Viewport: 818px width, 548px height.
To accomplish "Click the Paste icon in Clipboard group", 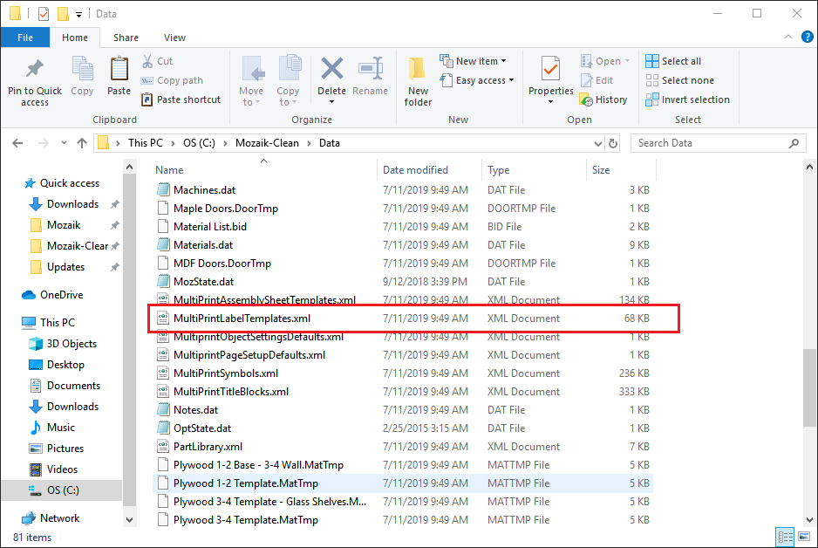I will [x=119, y=70].
